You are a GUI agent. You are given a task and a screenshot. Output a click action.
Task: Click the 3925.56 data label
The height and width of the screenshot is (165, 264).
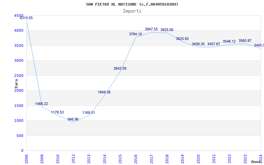coord(167,30)
